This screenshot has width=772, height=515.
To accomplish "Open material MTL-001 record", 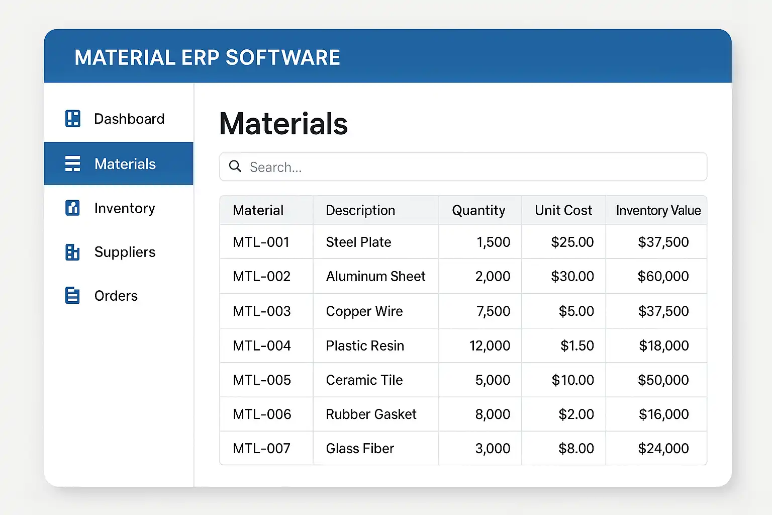I will 261,242.
